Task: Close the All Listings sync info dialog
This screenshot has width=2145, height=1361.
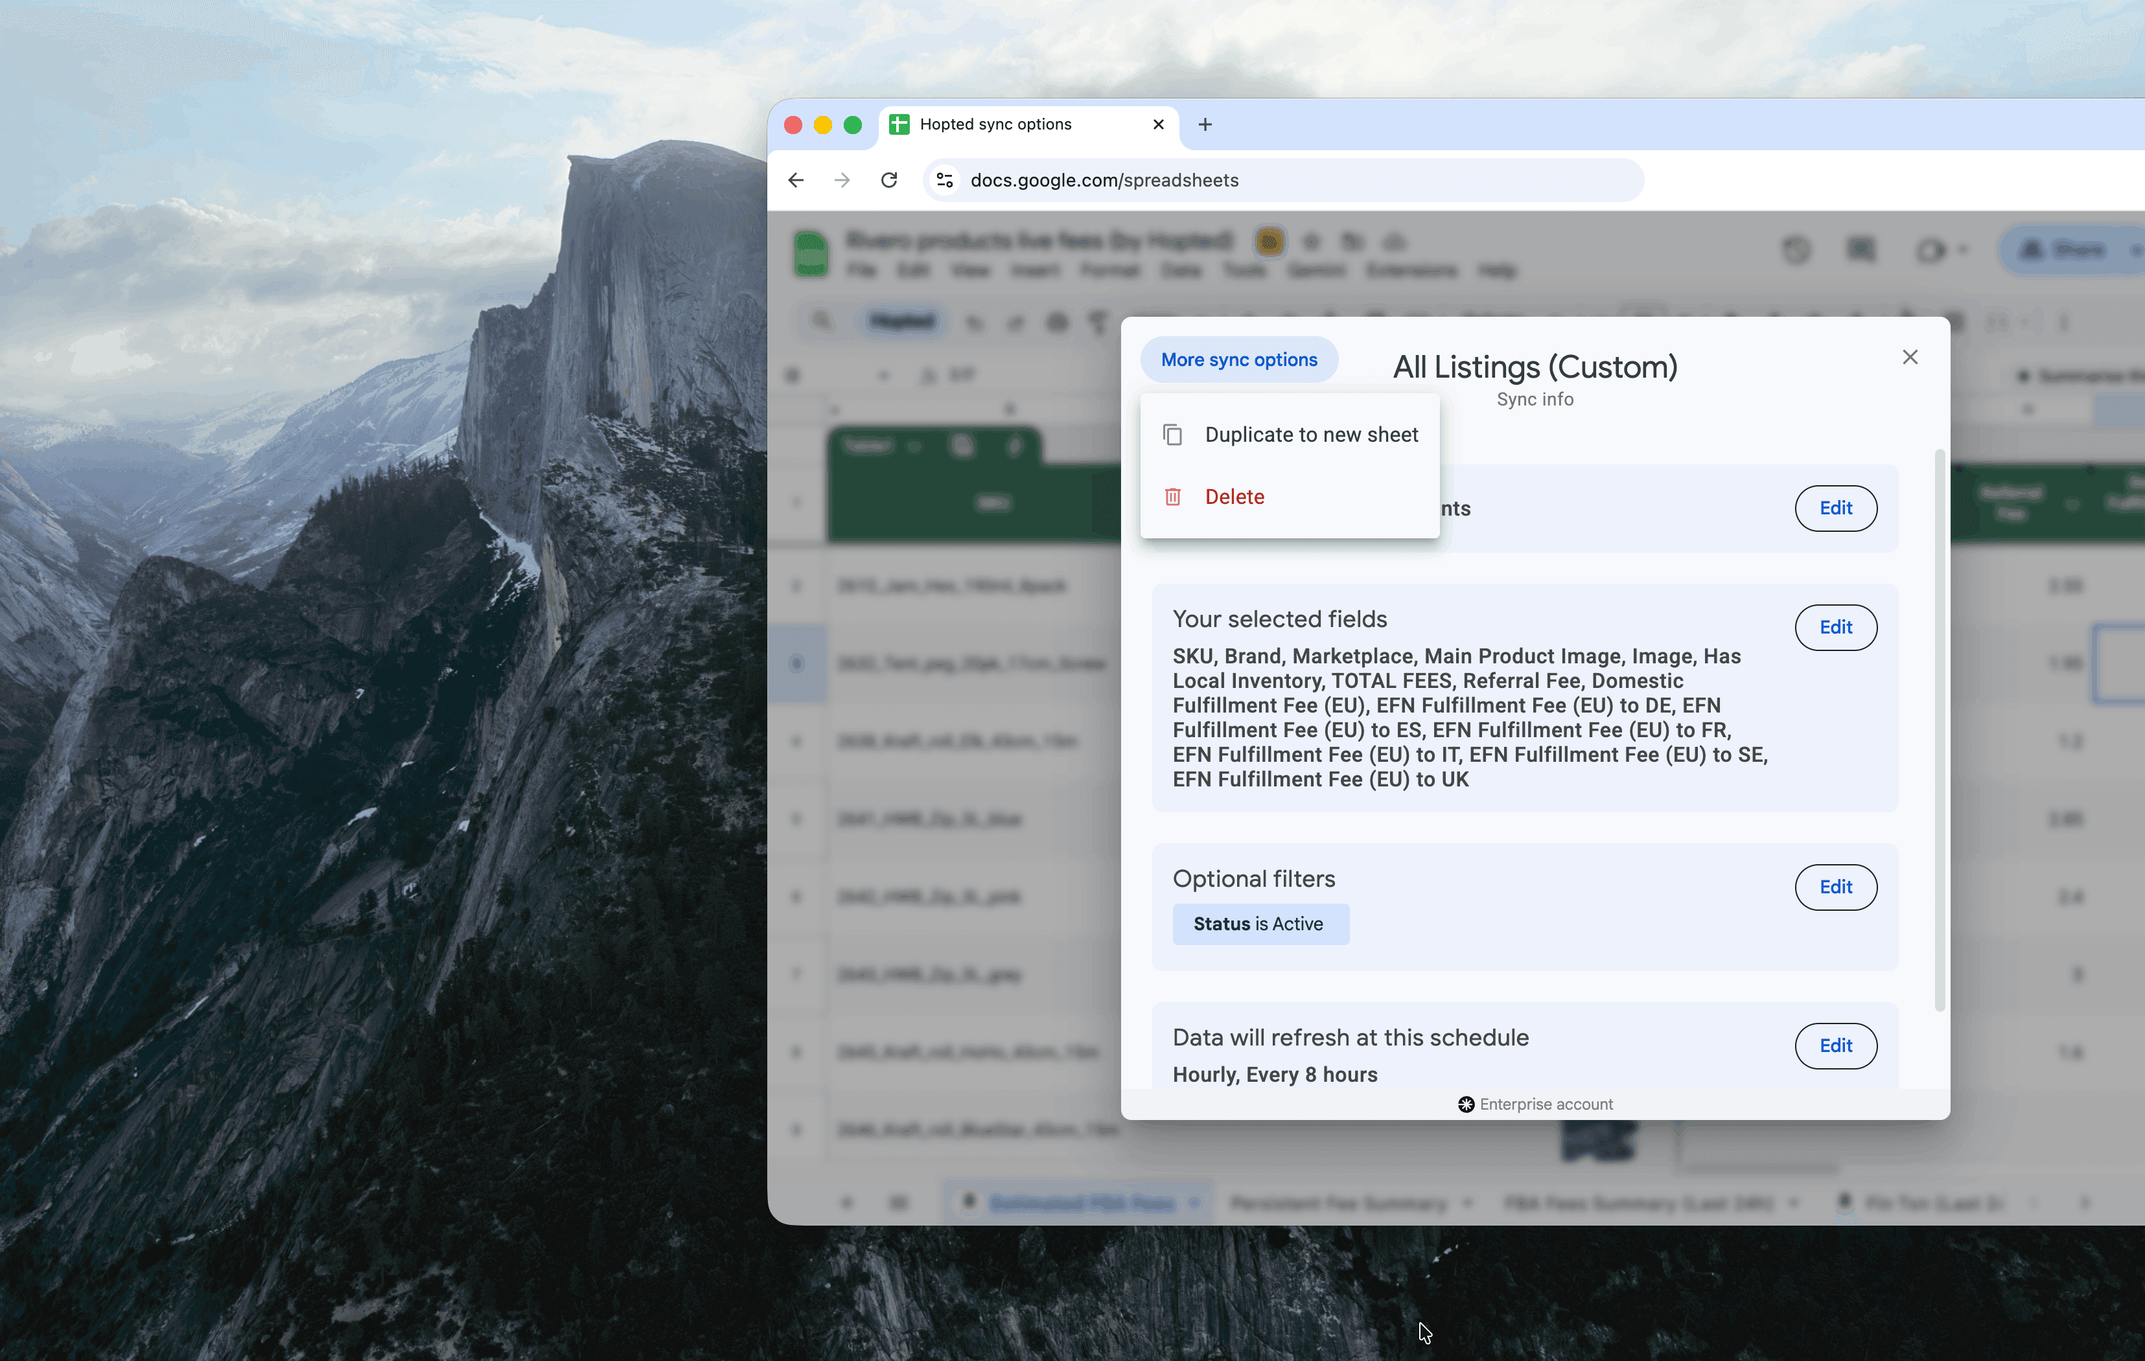Action: [x=1910, y=357]
